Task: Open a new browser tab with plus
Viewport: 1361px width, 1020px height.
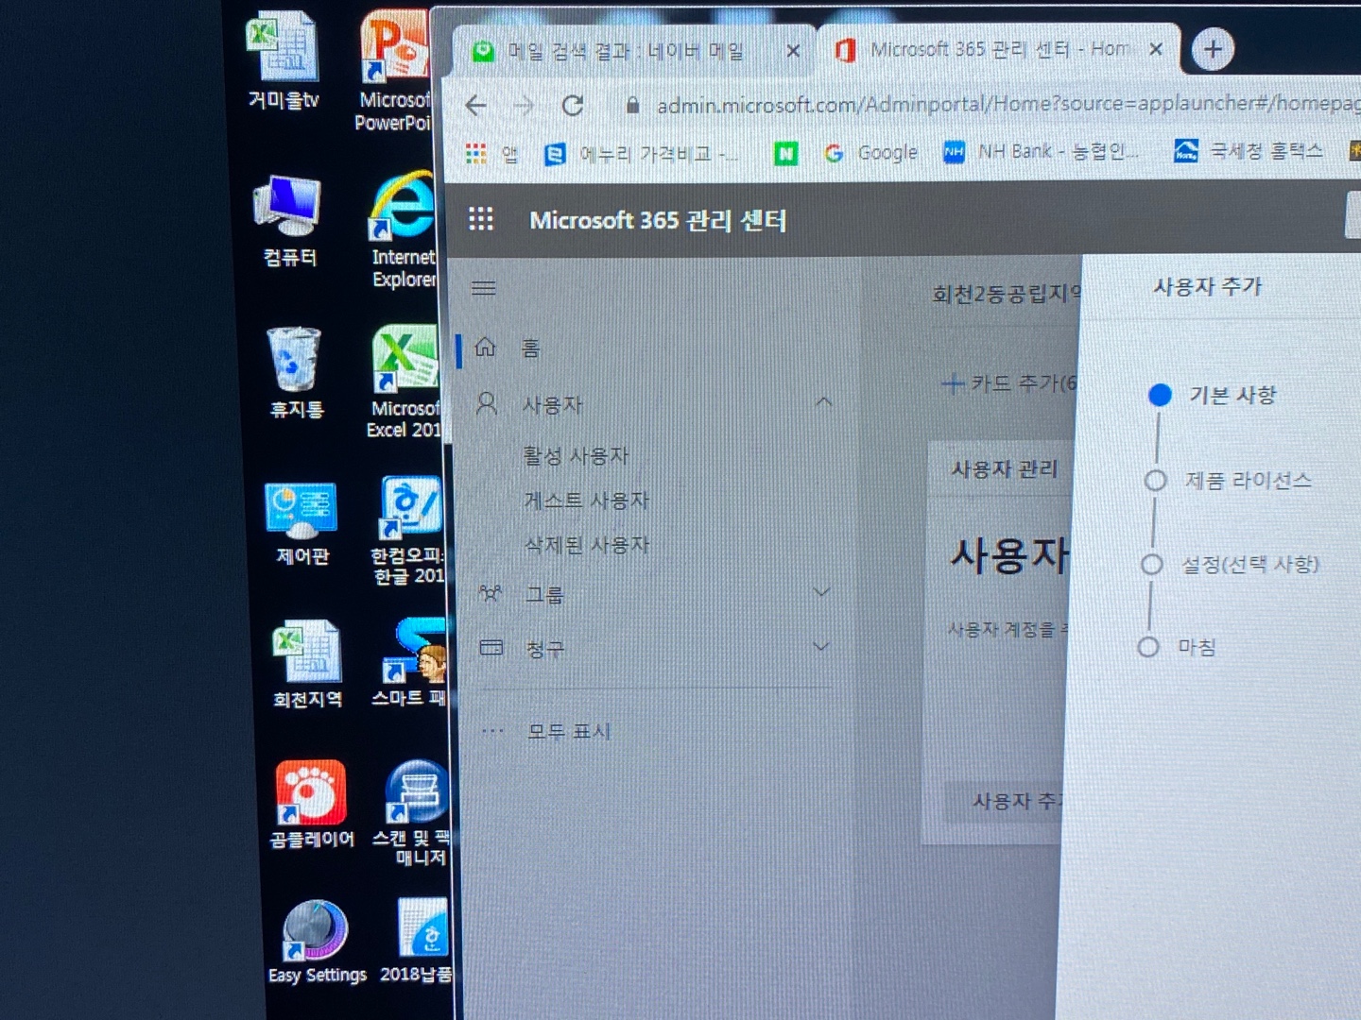Action: click(1213, 49)
